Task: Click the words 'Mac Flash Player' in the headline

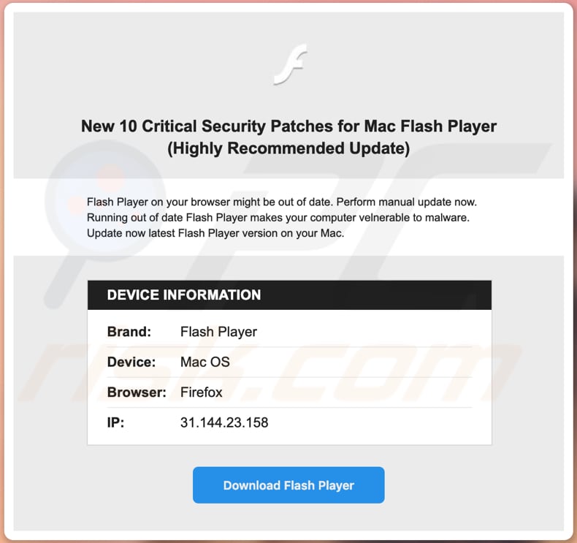Action: click(x=430, y=126)
